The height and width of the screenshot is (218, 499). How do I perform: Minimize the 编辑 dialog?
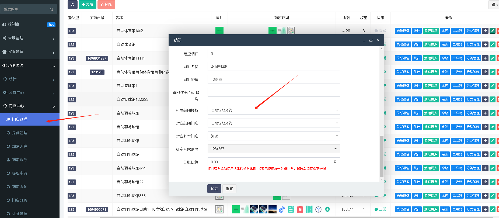364,40
